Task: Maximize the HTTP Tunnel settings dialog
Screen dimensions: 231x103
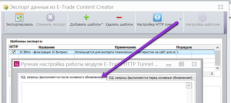Action: [181, 64]
